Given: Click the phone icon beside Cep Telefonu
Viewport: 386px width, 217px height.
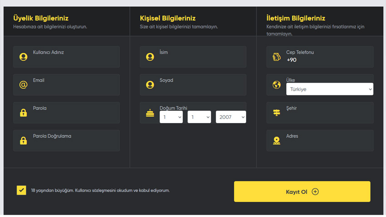Looking at the screenshot, I should [276, 57].
